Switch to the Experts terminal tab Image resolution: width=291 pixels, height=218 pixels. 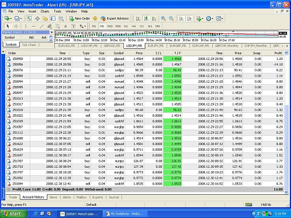click(x=98, y=197)
